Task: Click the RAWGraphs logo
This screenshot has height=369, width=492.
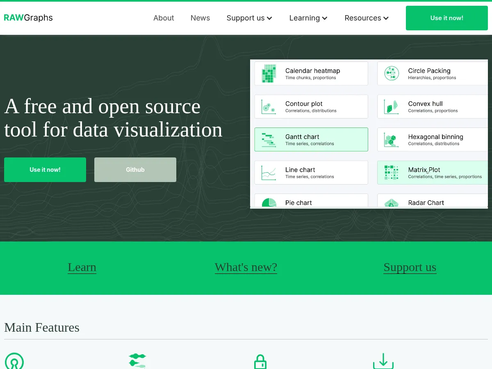Action: pyautogui.click(x=28, y=18)
